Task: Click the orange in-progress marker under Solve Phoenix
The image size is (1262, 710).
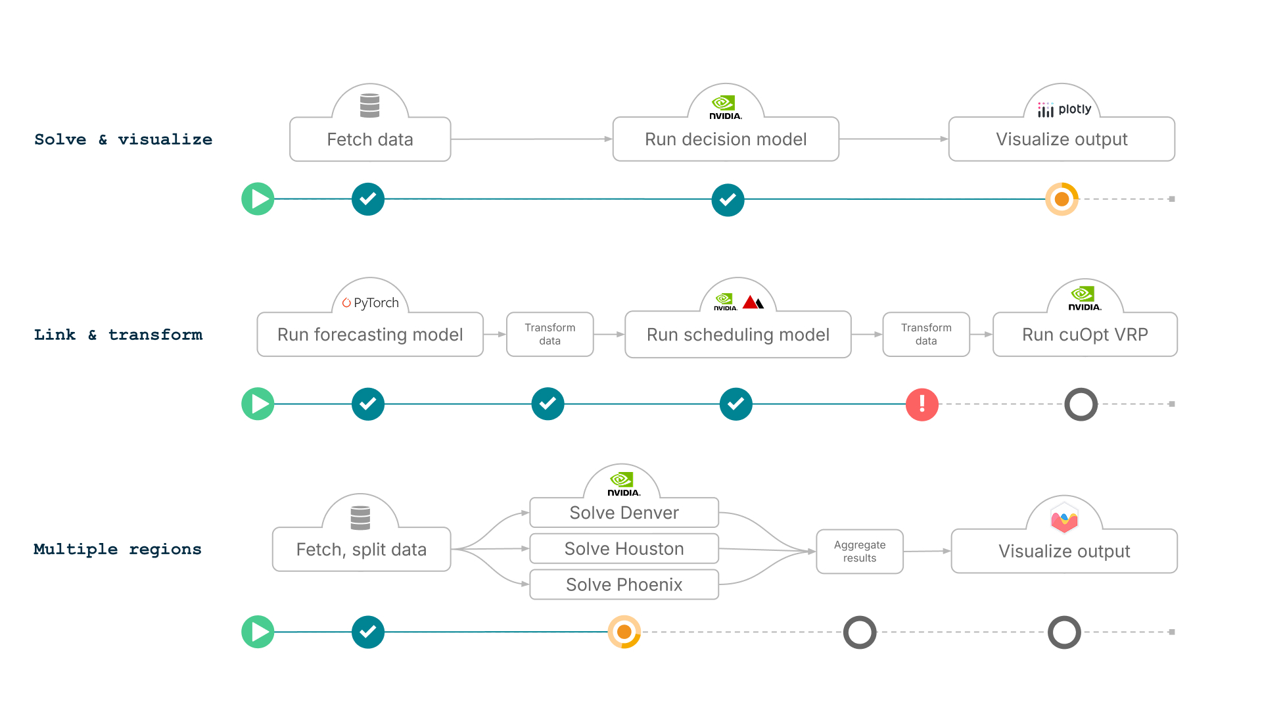Action: point(624,632)
